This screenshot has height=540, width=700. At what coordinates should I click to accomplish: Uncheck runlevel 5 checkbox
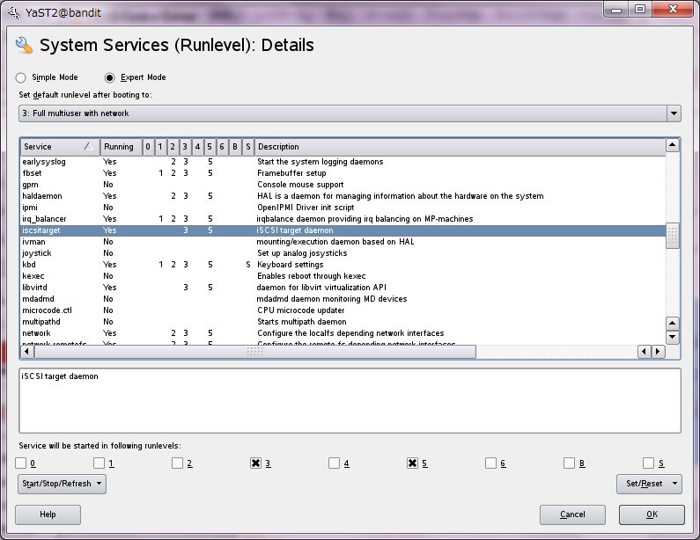coord(412,463)
